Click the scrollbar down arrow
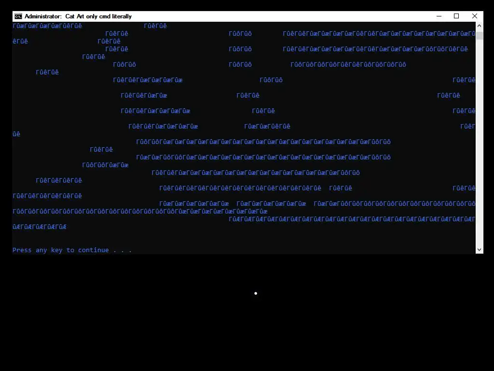The width and height of the screenshot is (494, 371). click(x=479, y=250)
